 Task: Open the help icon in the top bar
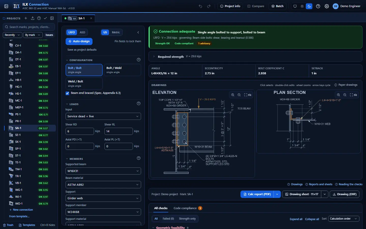coord(318,6)
